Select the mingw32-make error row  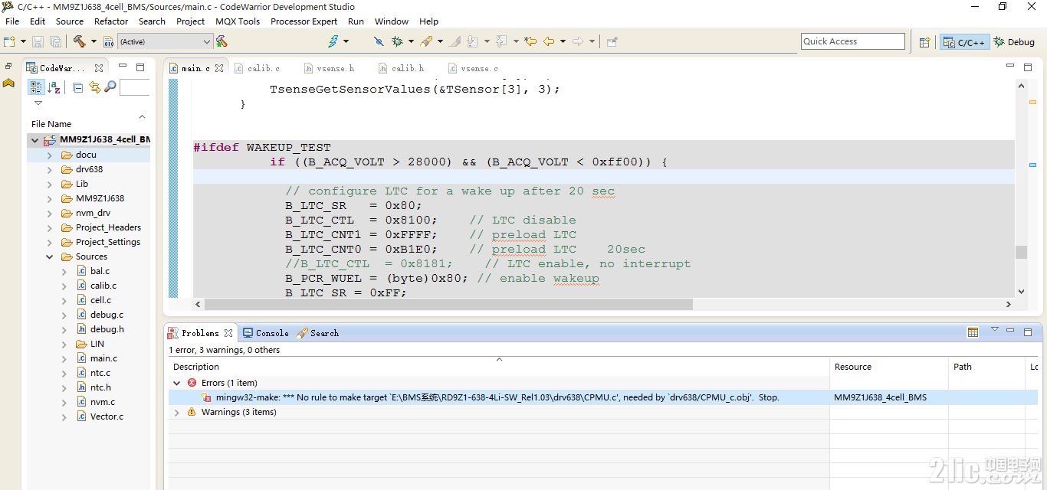coord(604,397)
